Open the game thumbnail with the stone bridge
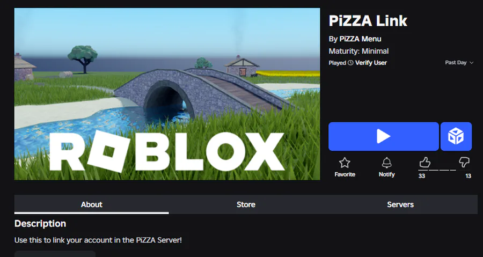The width and height of the screenshot is (483, 257). pyautogui.click(x=167, y=94)
